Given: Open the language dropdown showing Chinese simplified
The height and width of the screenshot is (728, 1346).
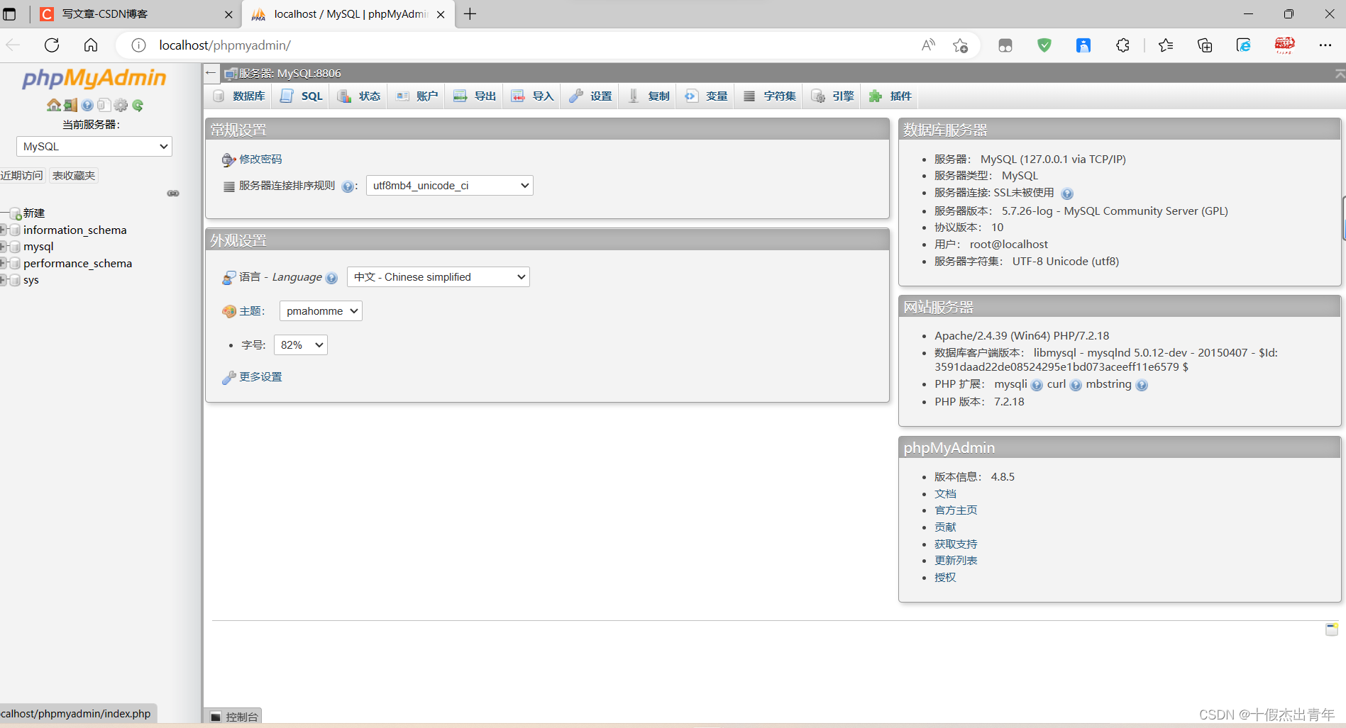Looking at the screenshot, I should point(438,277).
